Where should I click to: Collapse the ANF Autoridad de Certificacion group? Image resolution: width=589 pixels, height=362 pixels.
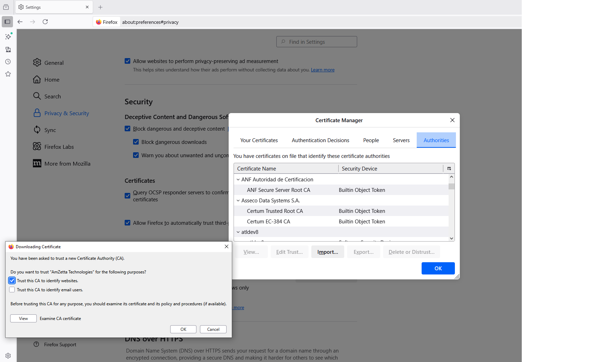[238, 180]
